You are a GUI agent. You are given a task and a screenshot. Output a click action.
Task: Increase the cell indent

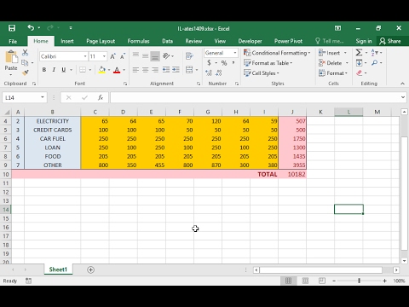(176, 70)
